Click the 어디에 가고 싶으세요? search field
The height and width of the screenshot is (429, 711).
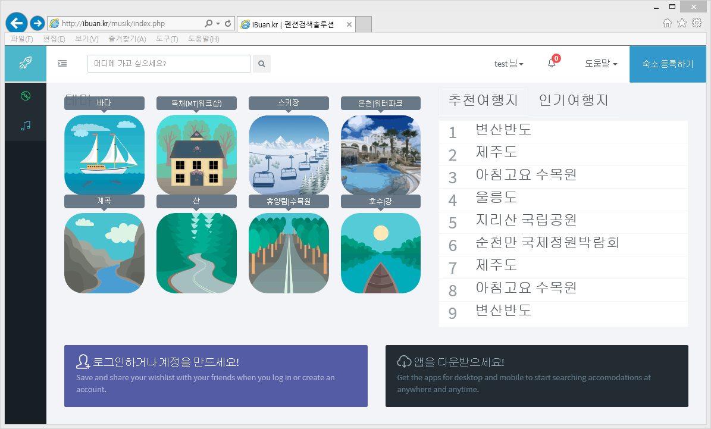[169, 64]
